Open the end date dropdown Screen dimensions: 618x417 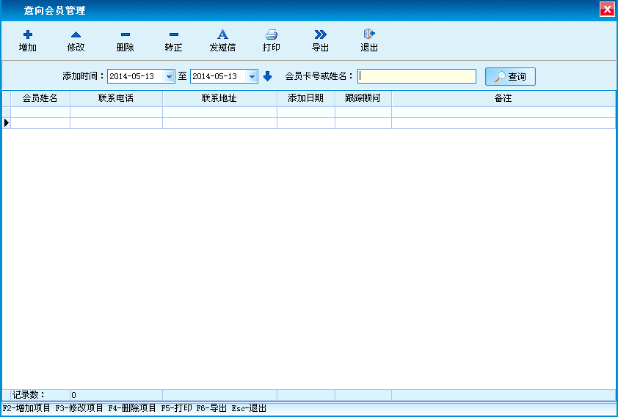coord(252,76)
